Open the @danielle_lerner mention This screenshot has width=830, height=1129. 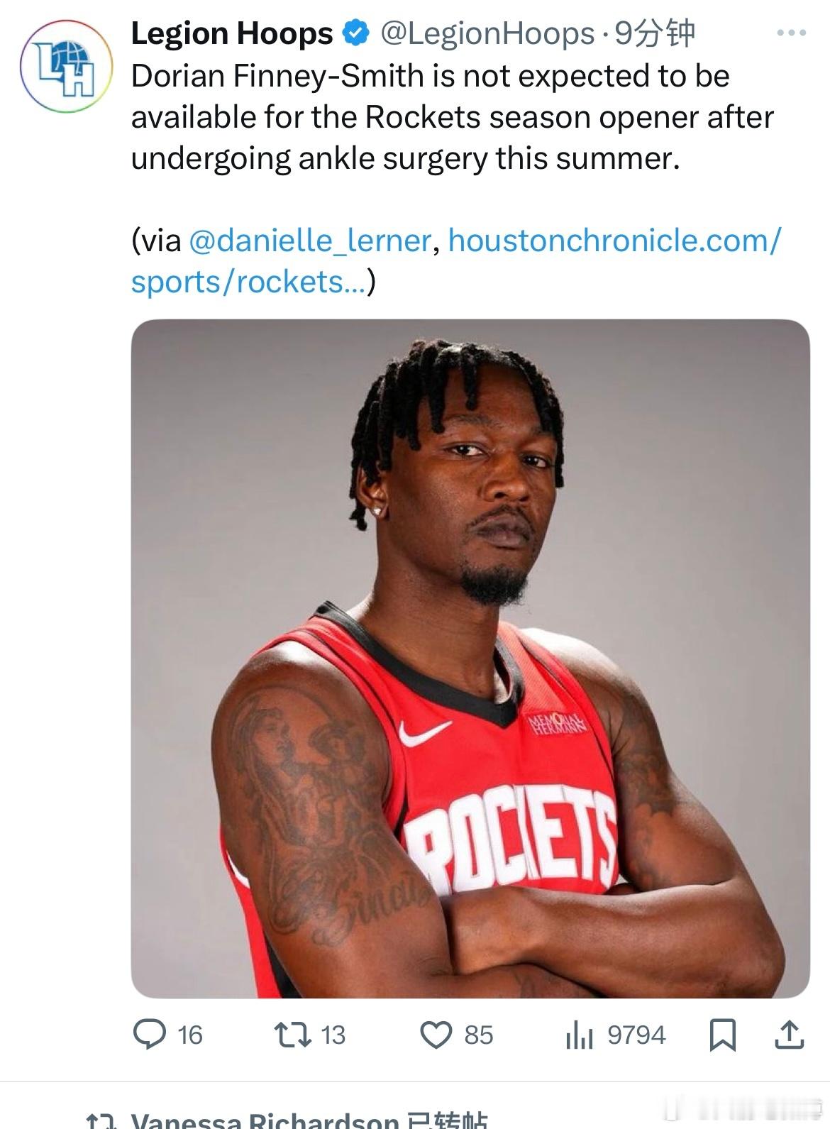310,241
